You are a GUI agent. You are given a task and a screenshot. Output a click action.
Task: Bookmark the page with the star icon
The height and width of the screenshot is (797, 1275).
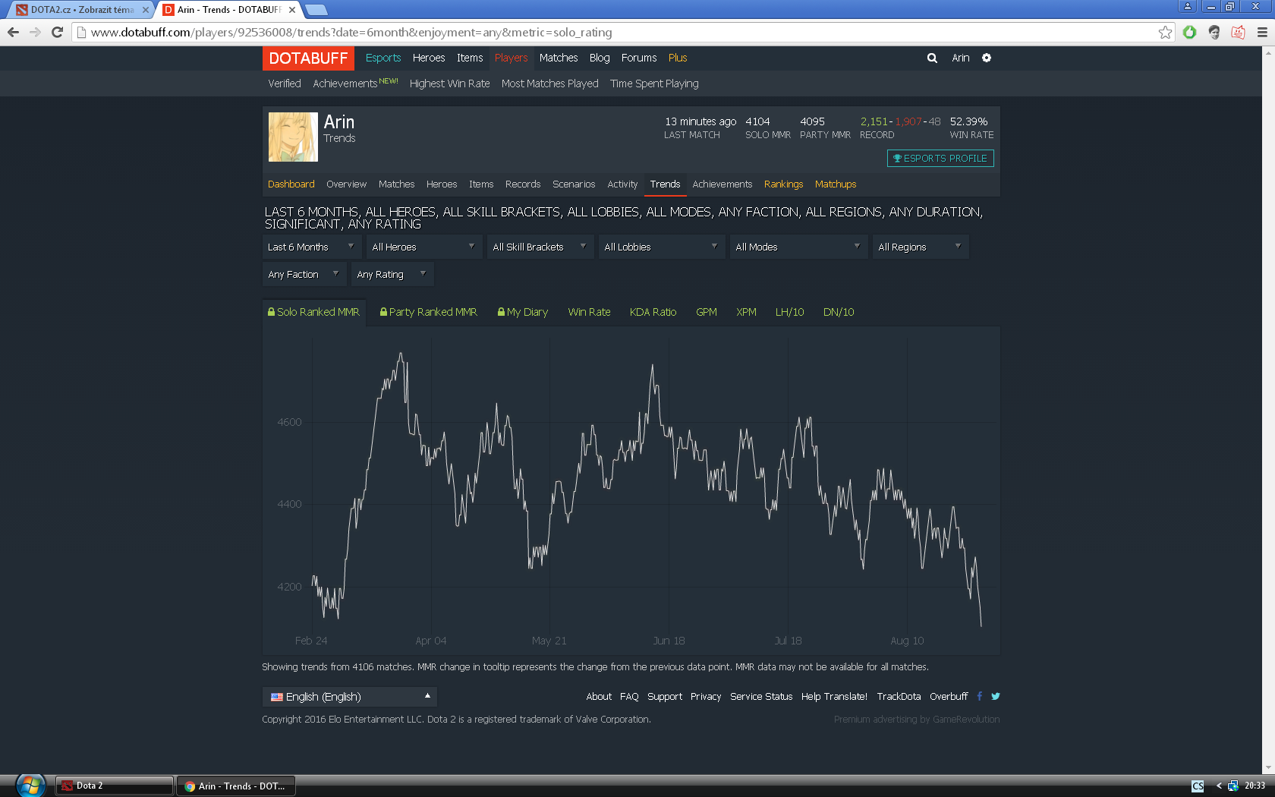click(1165, 32)
